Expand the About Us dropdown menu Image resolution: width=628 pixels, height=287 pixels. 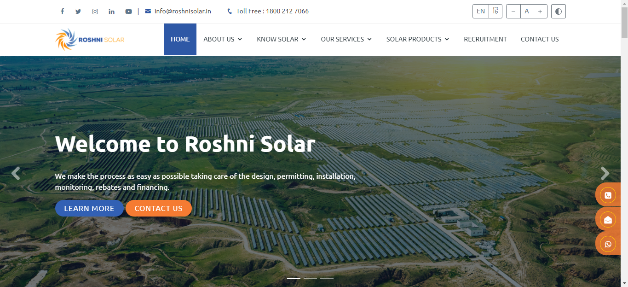[x=223, y=39]
